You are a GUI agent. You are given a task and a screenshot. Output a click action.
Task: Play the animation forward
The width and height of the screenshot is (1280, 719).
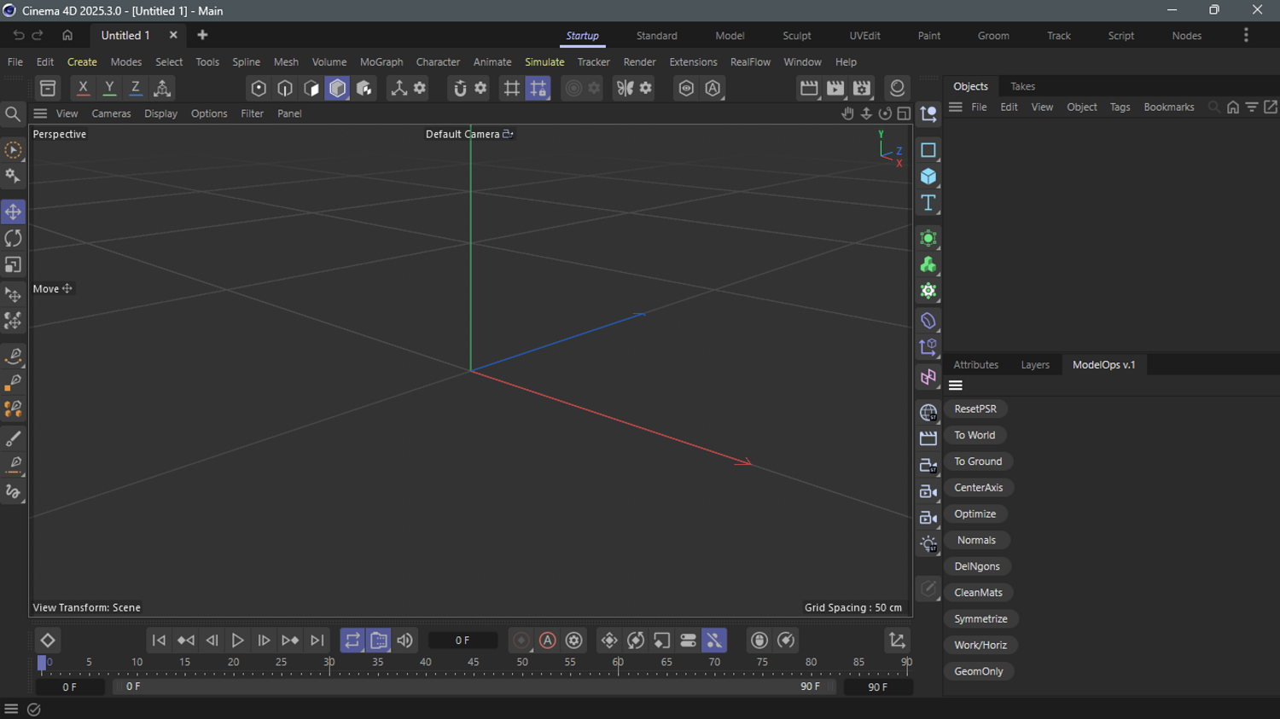coord(238,641)
